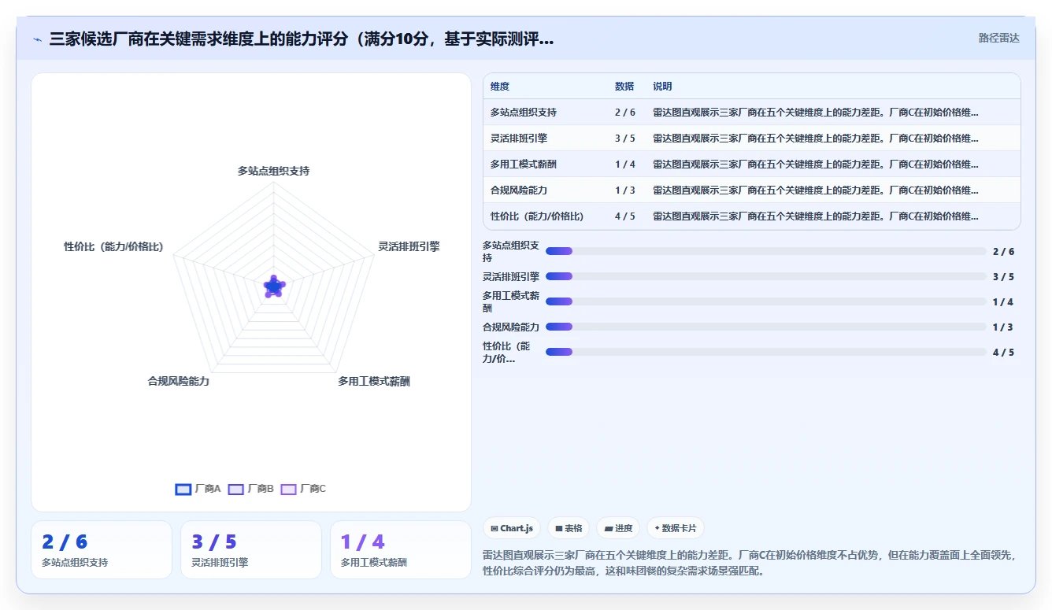
Task: Select the 数据卡片 chip
Action: [676, 528]
